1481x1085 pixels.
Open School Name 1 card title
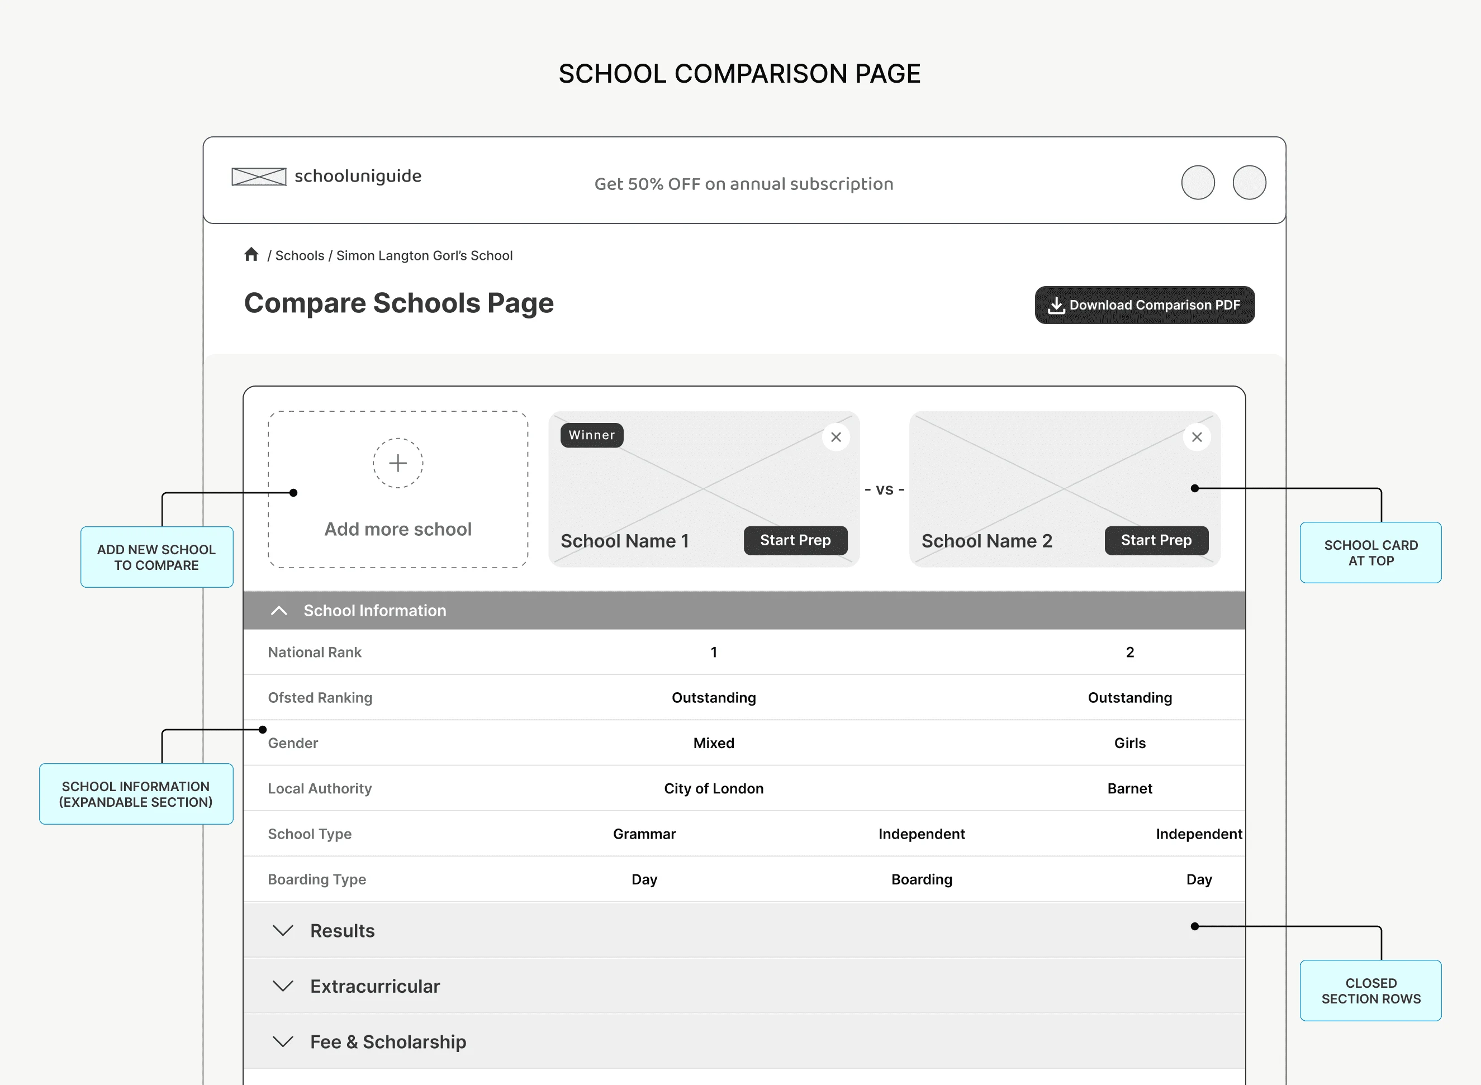[x=625, y=540]
